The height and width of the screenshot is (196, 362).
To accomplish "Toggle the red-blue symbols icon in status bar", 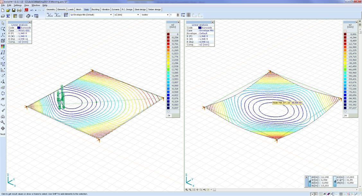I will (349, 194).
